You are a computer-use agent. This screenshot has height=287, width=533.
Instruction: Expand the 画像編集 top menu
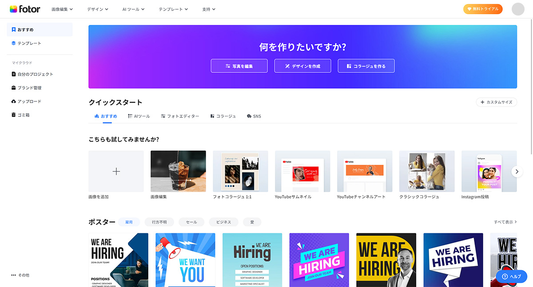(x=62, y=9)
